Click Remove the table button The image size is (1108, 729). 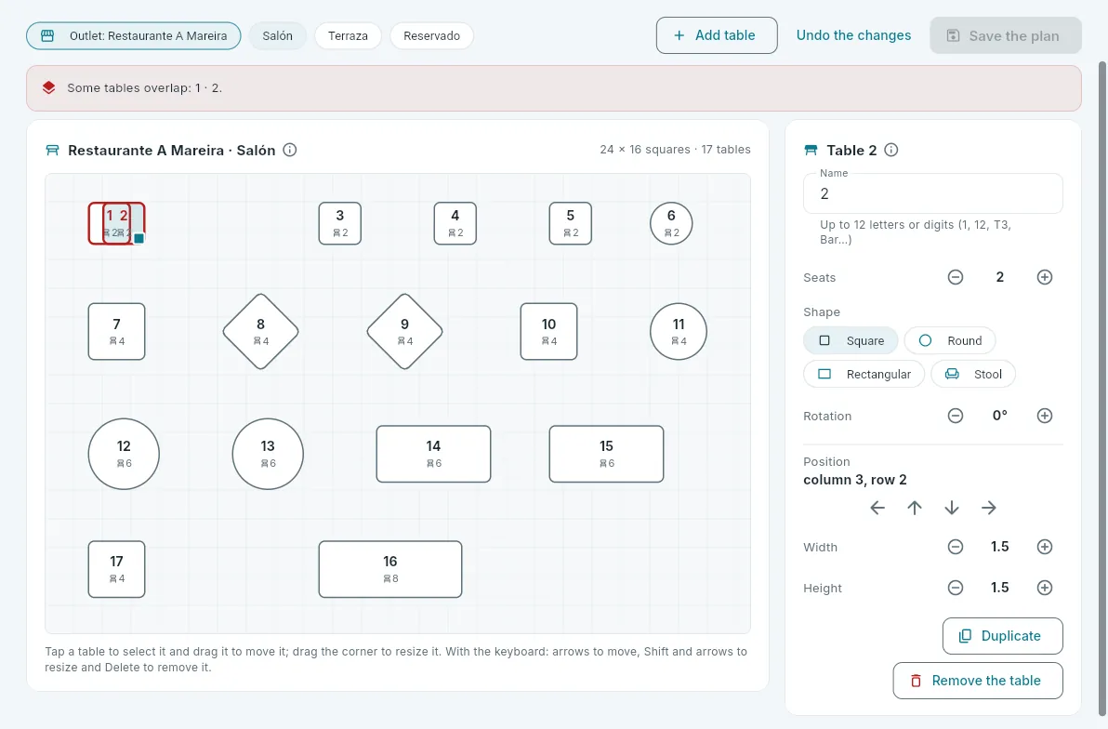coord(977,681)
